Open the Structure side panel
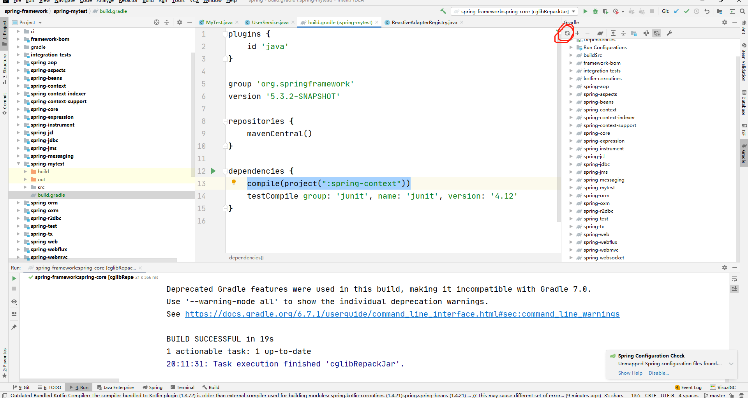 click(x=4, y=69)
